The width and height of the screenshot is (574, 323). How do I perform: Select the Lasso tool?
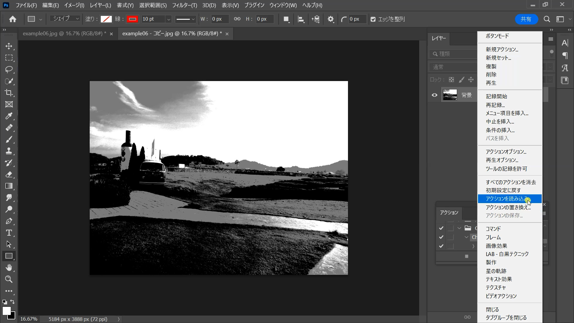click(9, 69)
